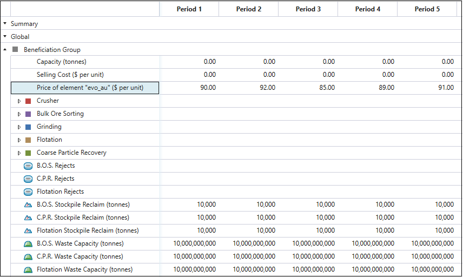Click the Flotation Rejects tailings icon
This screenshot has width=463, height=277.
(x=28, y=192)
